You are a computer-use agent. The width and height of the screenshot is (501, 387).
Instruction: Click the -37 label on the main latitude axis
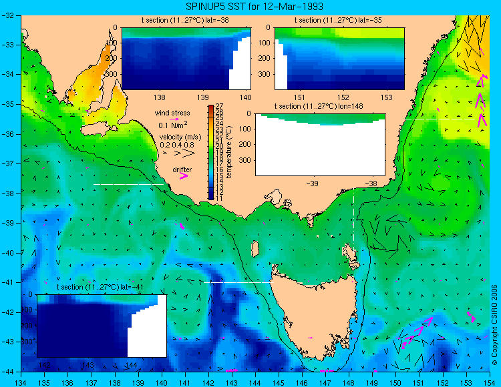[x=7, y=163]
